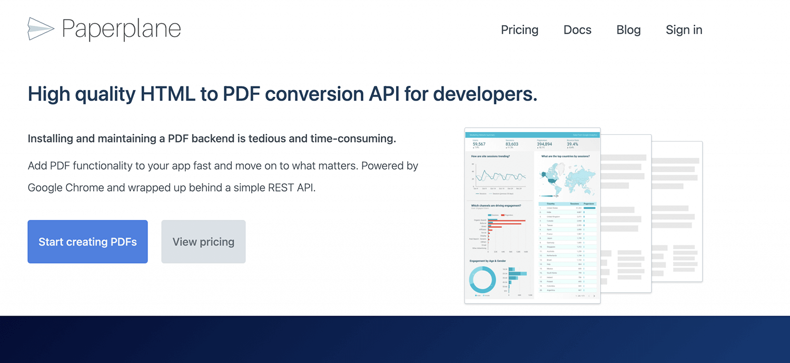The image size is (790, 363).
Task: Toggle the Pageviews legend in the channels chart
Action: point(506,214)
